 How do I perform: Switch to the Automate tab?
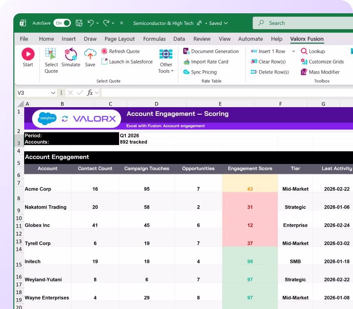251,39
